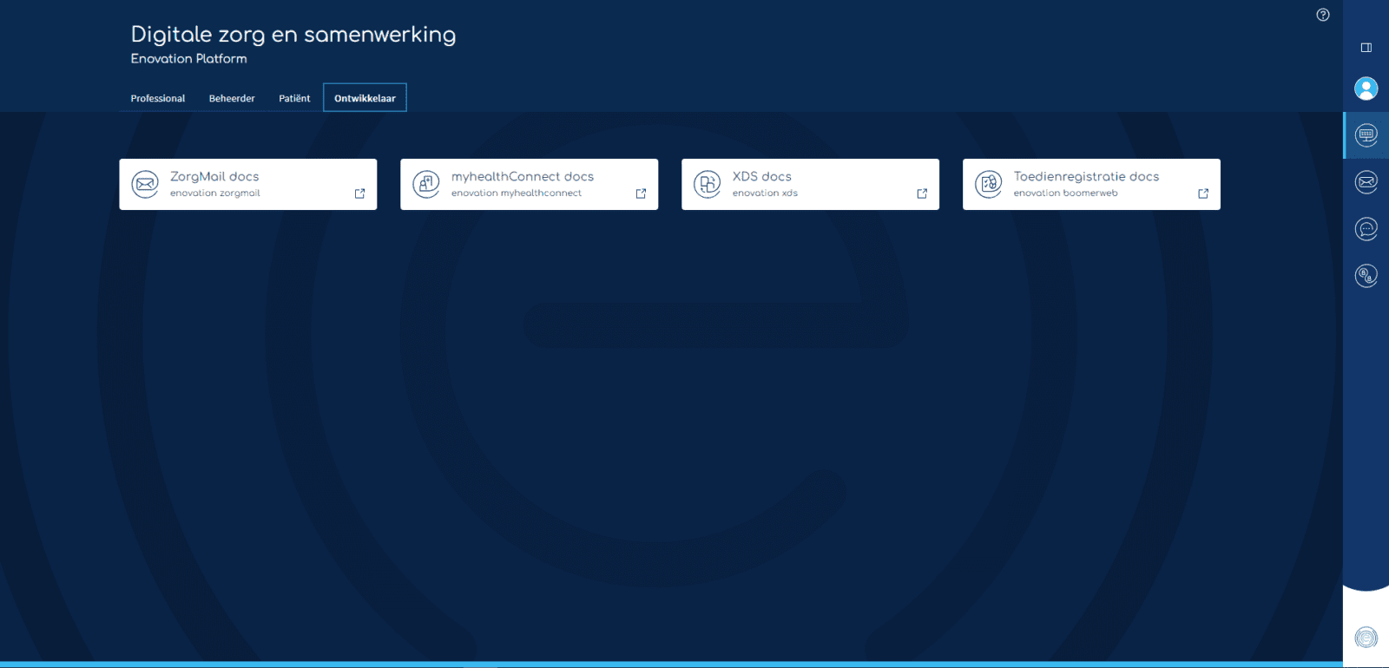Open ZorgMail docs external link arrow

tap(359, 193)
